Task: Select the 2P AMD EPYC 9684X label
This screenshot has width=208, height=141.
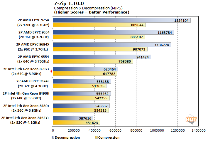Action: (x=33, y=44)
